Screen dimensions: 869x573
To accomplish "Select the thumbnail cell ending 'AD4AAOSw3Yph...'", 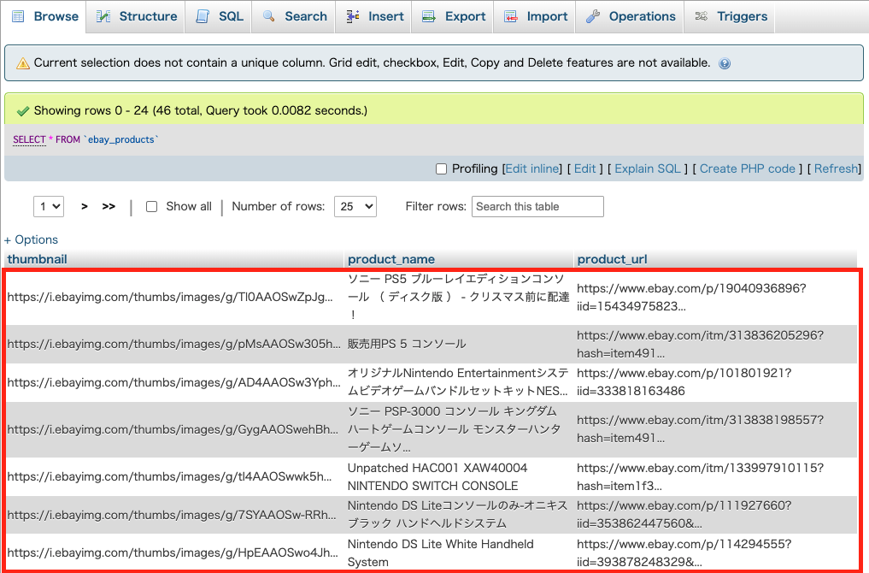I will (x=174, y=383).
